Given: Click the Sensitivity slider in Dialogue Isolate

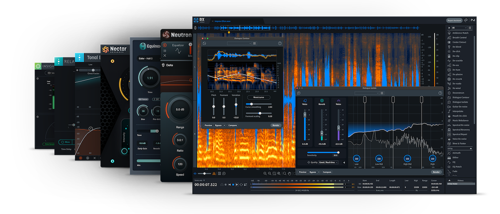Looking at the screenshot, I should (323, 152).
